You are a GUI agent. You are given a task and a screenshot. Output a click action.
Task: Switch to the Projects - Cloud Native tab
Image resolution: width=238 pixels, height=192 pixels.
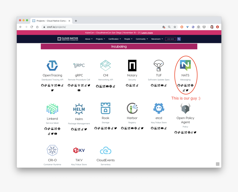pyautogui.click(x=51, y=21)
